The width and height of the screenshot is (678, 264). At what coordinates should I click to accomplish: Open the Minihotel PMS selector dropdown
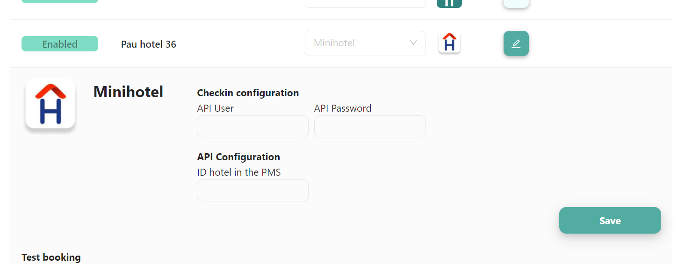[x=365, y=43]
